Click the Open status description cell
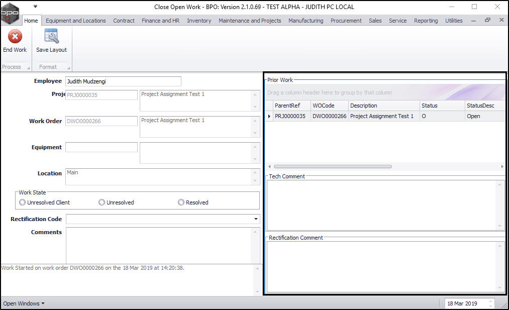This screenshot has height=310, width=509. 485,116
